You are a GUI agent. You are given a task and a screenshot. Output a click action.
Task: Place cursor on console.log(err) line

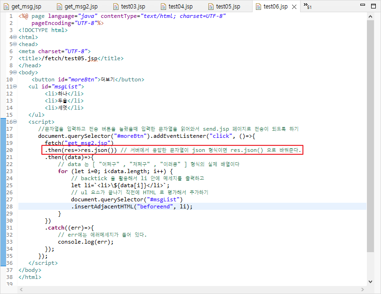[86, 242]
